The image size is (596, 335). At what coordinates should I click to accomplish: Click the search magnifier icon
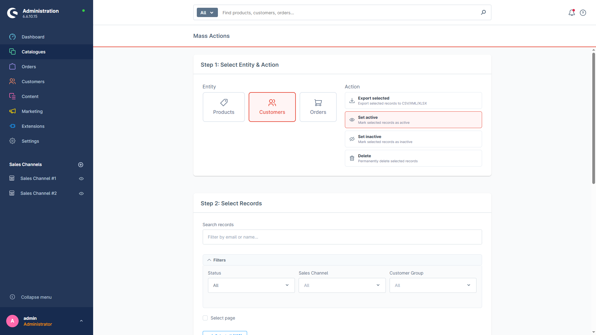(483, 12)
